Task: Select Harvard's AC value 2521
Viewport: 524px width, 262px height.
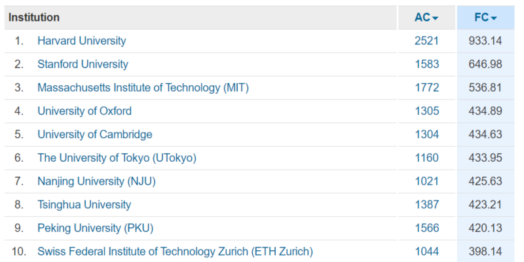Action: click(427, 41)
